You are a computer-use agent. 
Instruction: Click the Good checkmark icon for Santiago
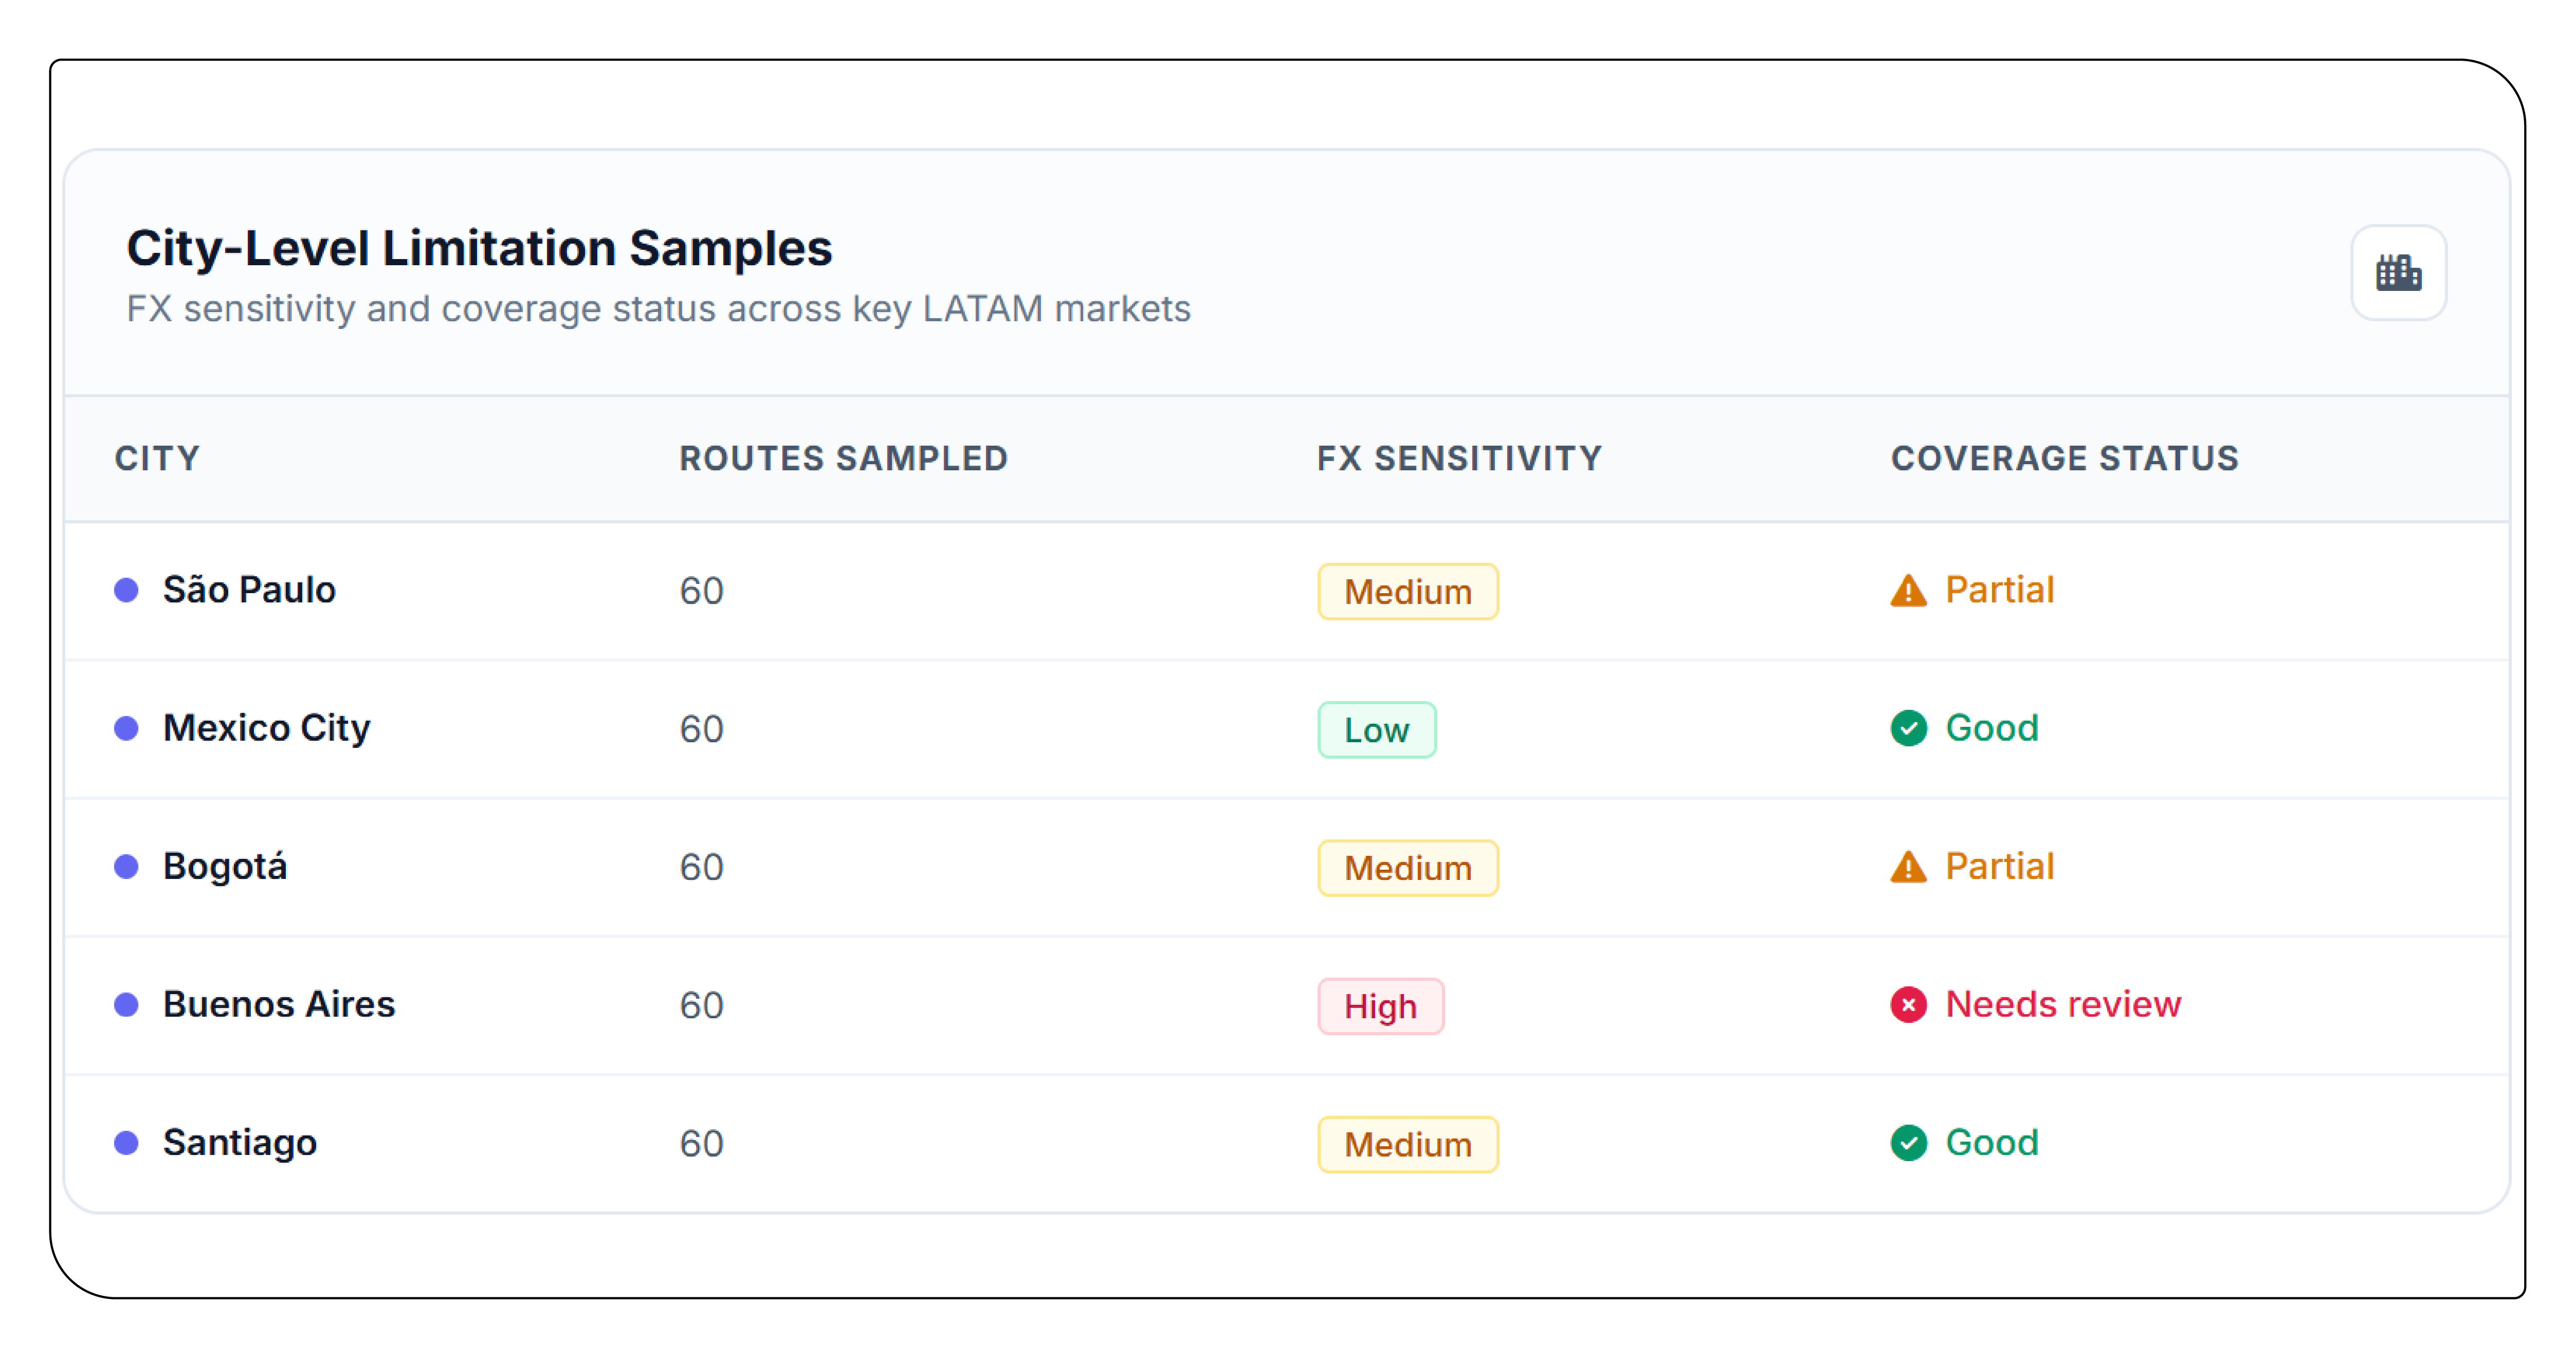[1908, 1142]
